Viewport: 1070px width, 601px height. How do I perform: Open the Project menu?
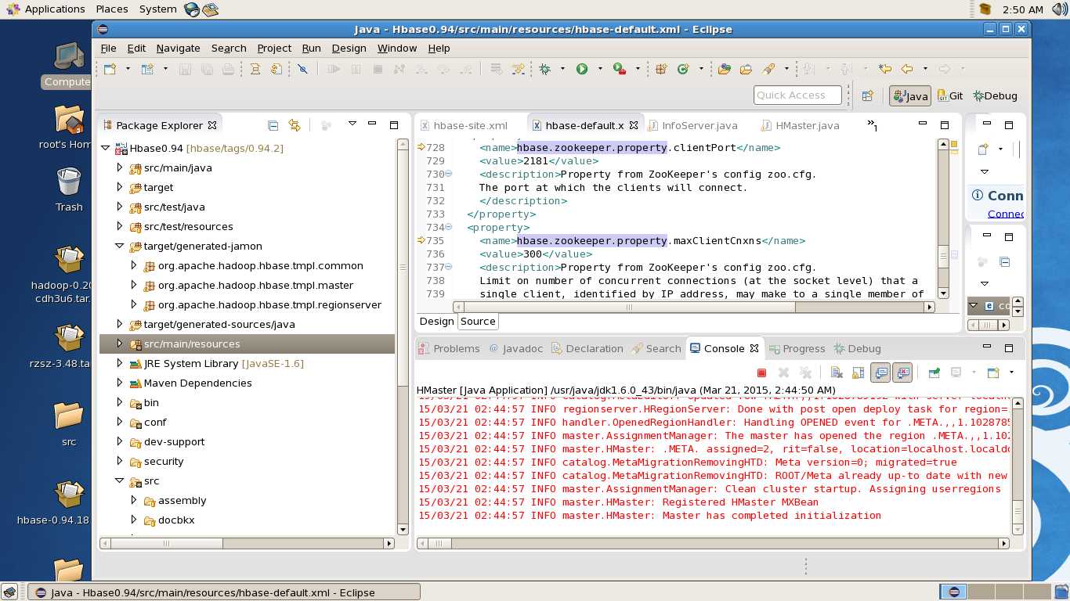(274, 48)
